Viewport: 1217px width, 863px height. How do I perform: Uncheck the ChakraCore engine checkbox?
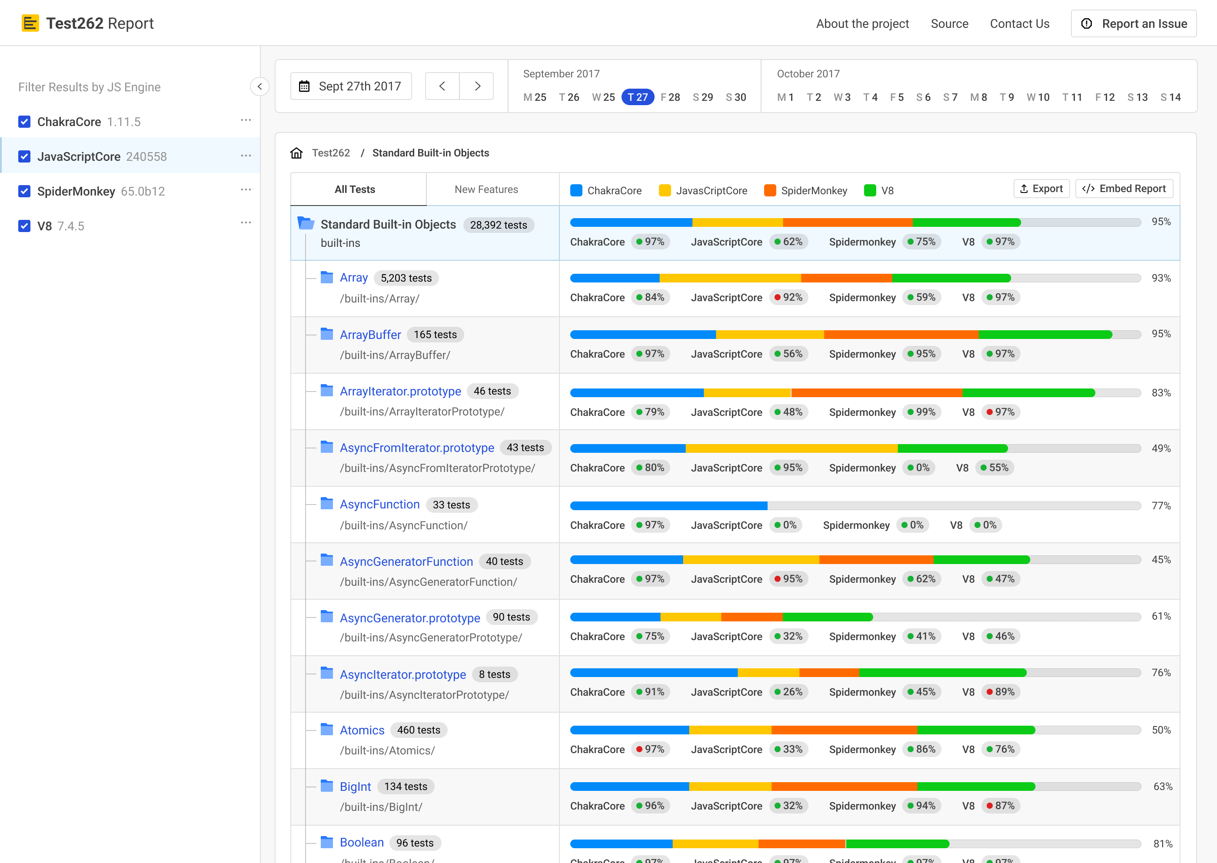click(x=24, y=122)
